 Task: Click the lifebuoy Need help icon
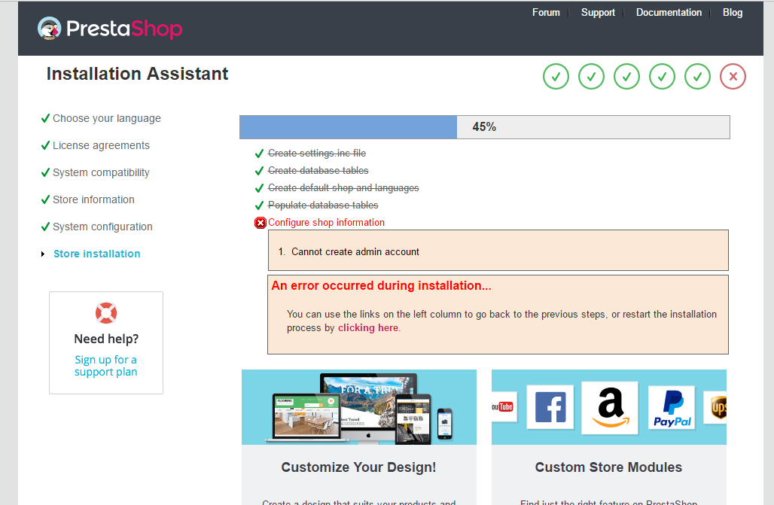106,313
